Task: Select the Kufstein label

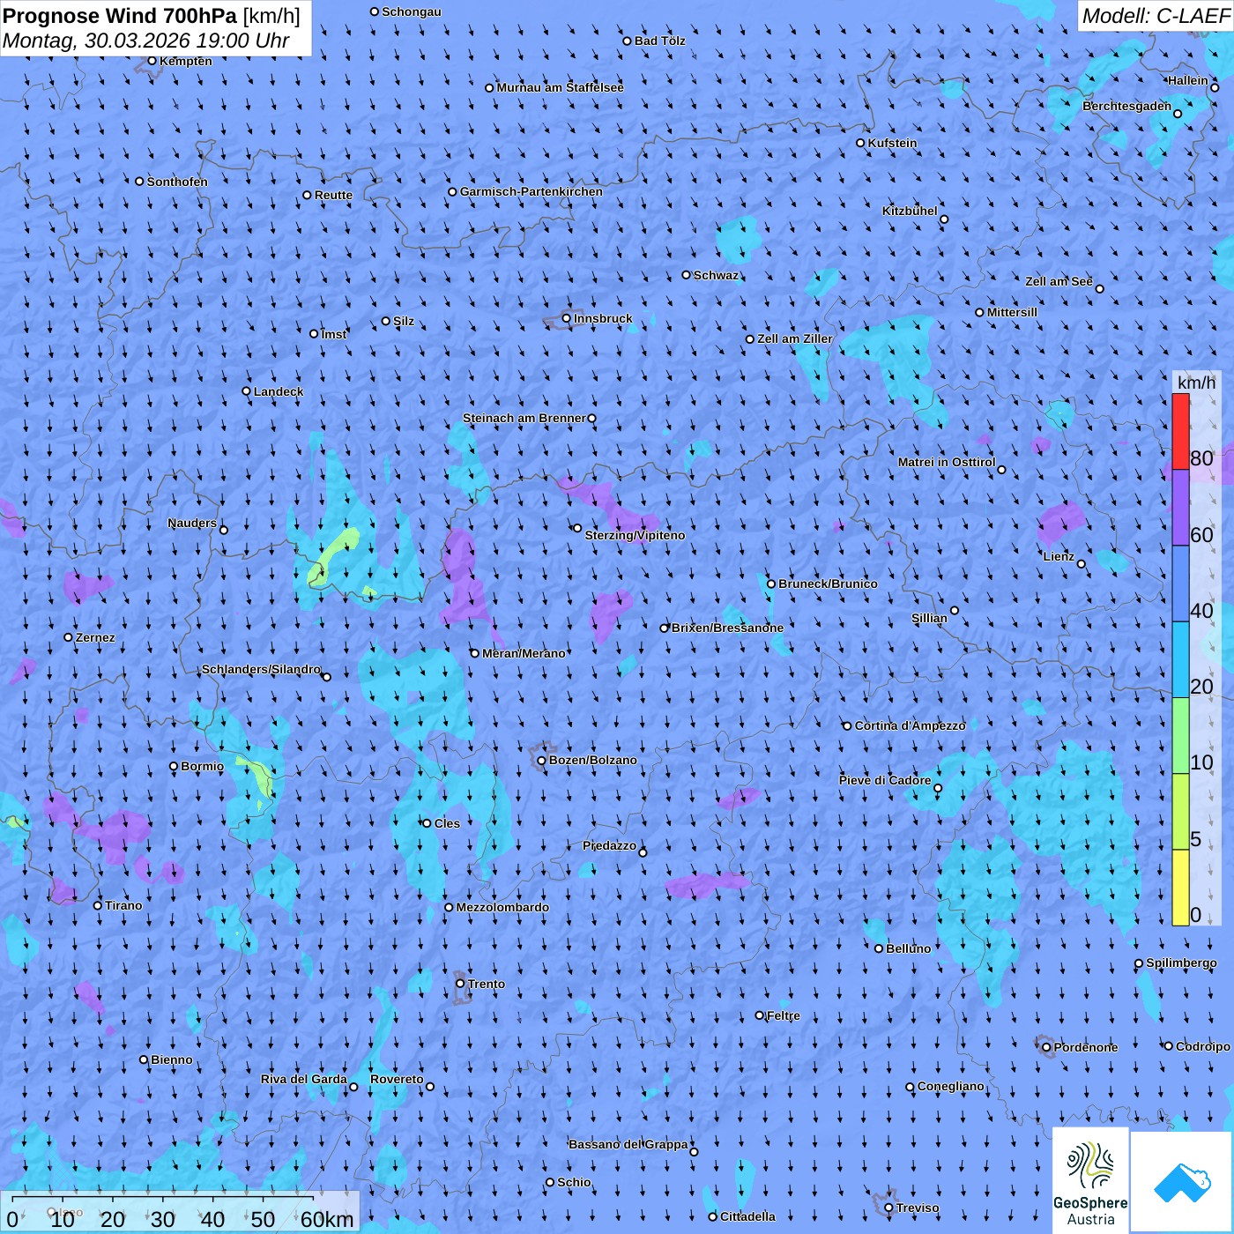Action: [x=892, y=143]
